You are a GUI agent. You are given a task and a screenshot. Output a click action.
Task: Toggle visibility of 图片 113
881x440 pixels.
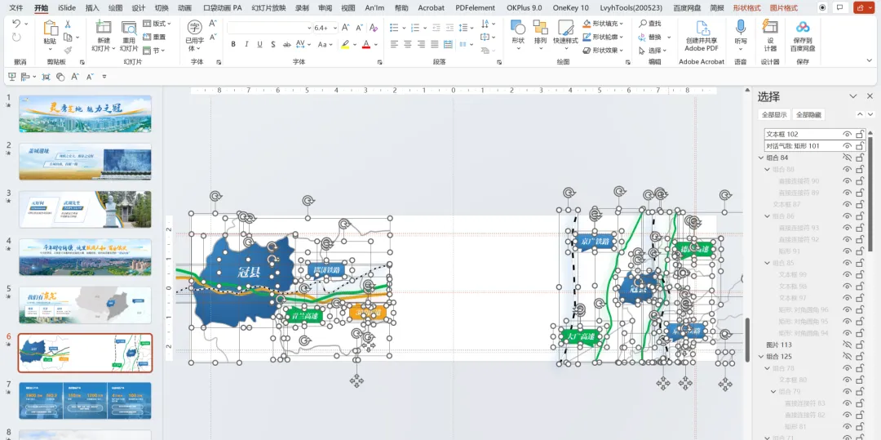pyautogui.click(x=847, y=344)
